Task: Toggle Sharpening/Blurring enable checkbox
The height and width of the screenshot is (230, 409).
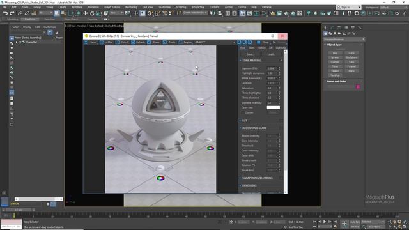Action: click(x=281, y=178)
